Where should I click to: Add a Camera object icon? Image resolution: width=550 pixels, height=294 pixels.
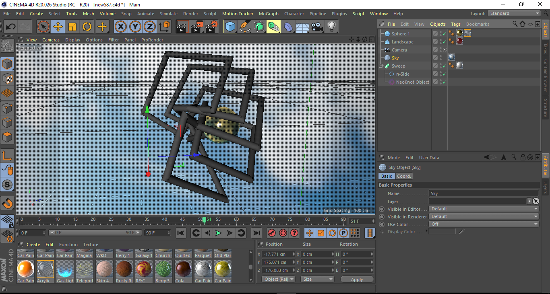[x=317, y=27]
